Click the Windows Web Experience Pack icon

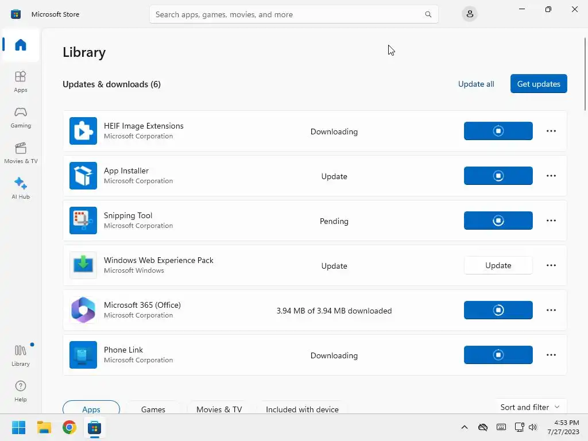(83, 265)
